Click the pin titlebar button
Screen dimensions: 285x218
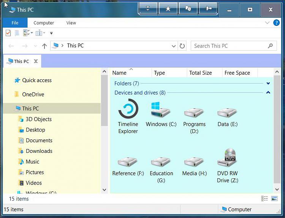(x=208, y=8)
